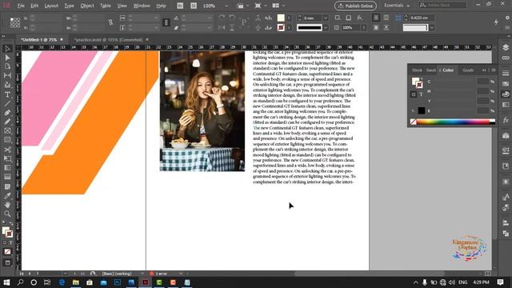Toggle Apply None button in Tools panel
The image size is (512, 288).
[7, 252]
